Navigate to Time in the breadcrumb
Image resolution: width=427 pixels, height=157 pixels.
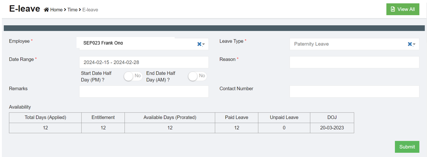(72, 10)
